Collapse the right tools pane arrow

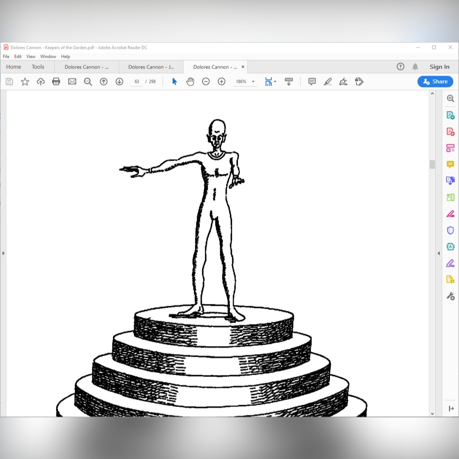[438, 253]
